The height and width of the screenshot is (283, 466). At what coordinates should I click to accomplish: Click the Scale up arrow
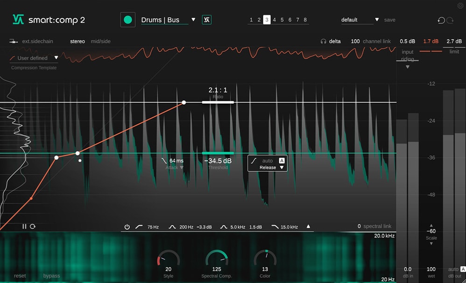pos(431,226)
